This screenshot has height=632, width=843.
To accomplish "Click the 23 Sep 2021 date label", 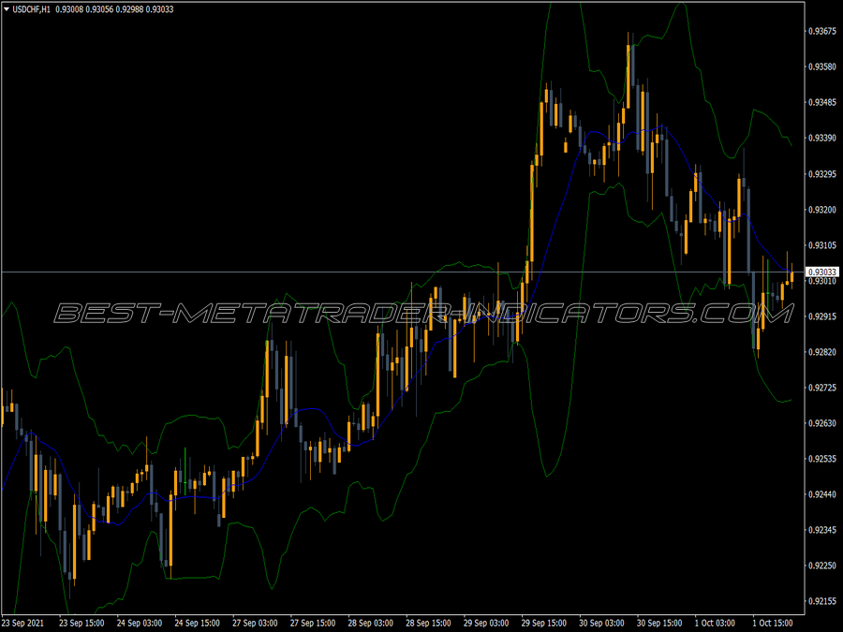I will coord(22,623).
